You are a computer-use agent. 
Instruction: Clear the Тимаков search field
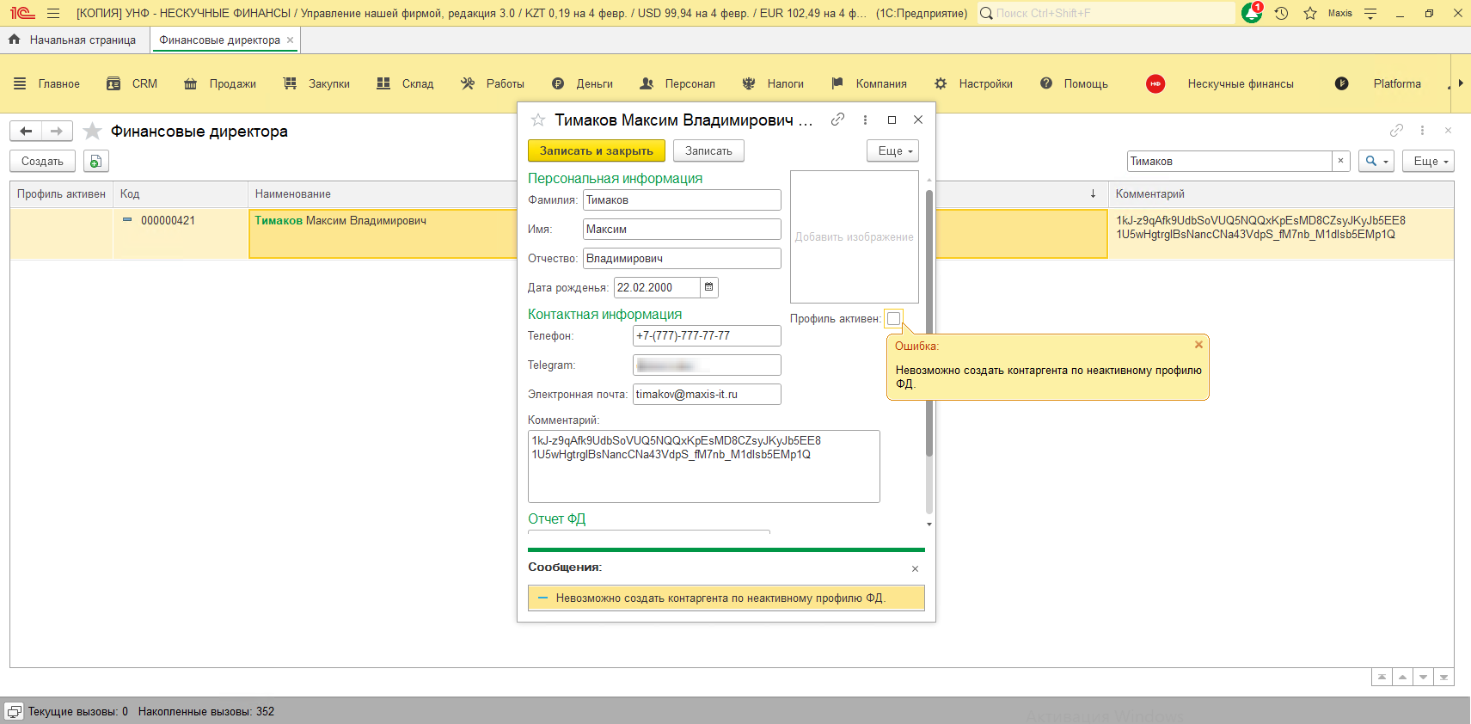[1340, 161]
